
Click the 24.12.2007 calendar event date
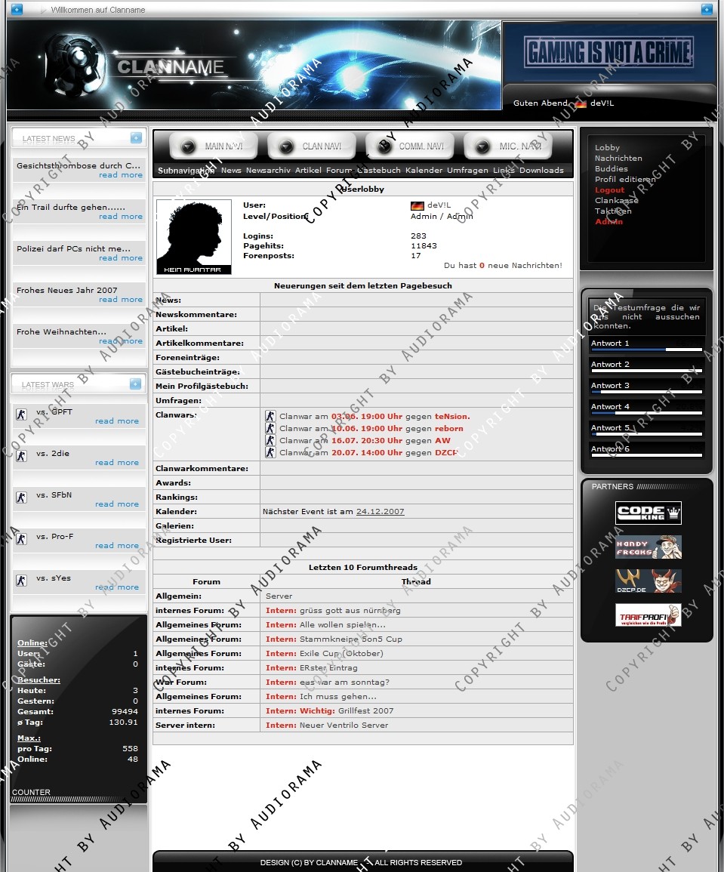point(380,512)
